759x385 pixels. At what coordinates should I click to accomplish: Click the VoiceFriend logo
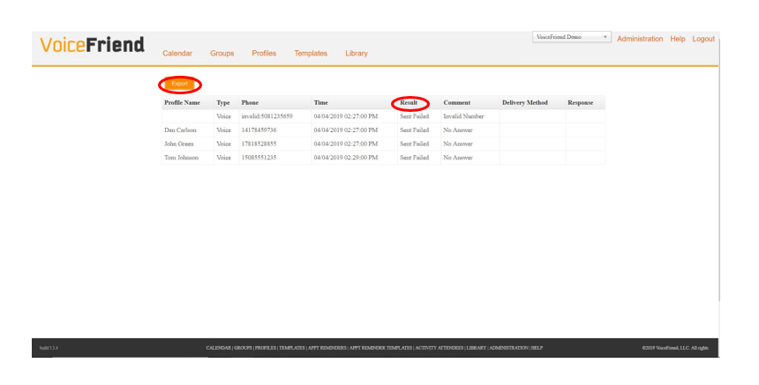92,44
